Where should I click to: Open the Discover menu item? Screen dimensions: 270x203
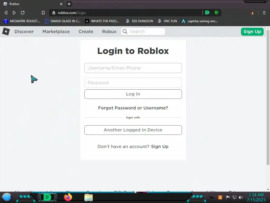(24, 32)
